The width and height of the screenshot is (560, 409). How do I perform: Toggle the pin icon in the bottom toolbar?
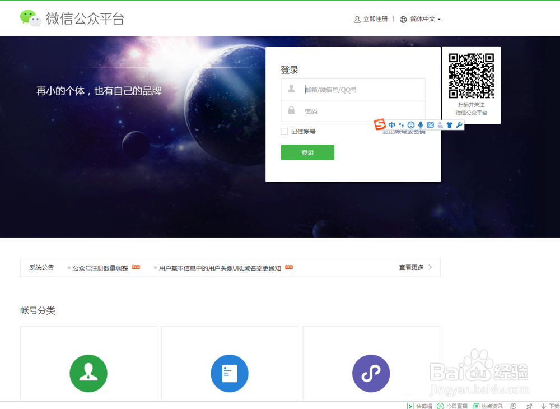point(529,406)
